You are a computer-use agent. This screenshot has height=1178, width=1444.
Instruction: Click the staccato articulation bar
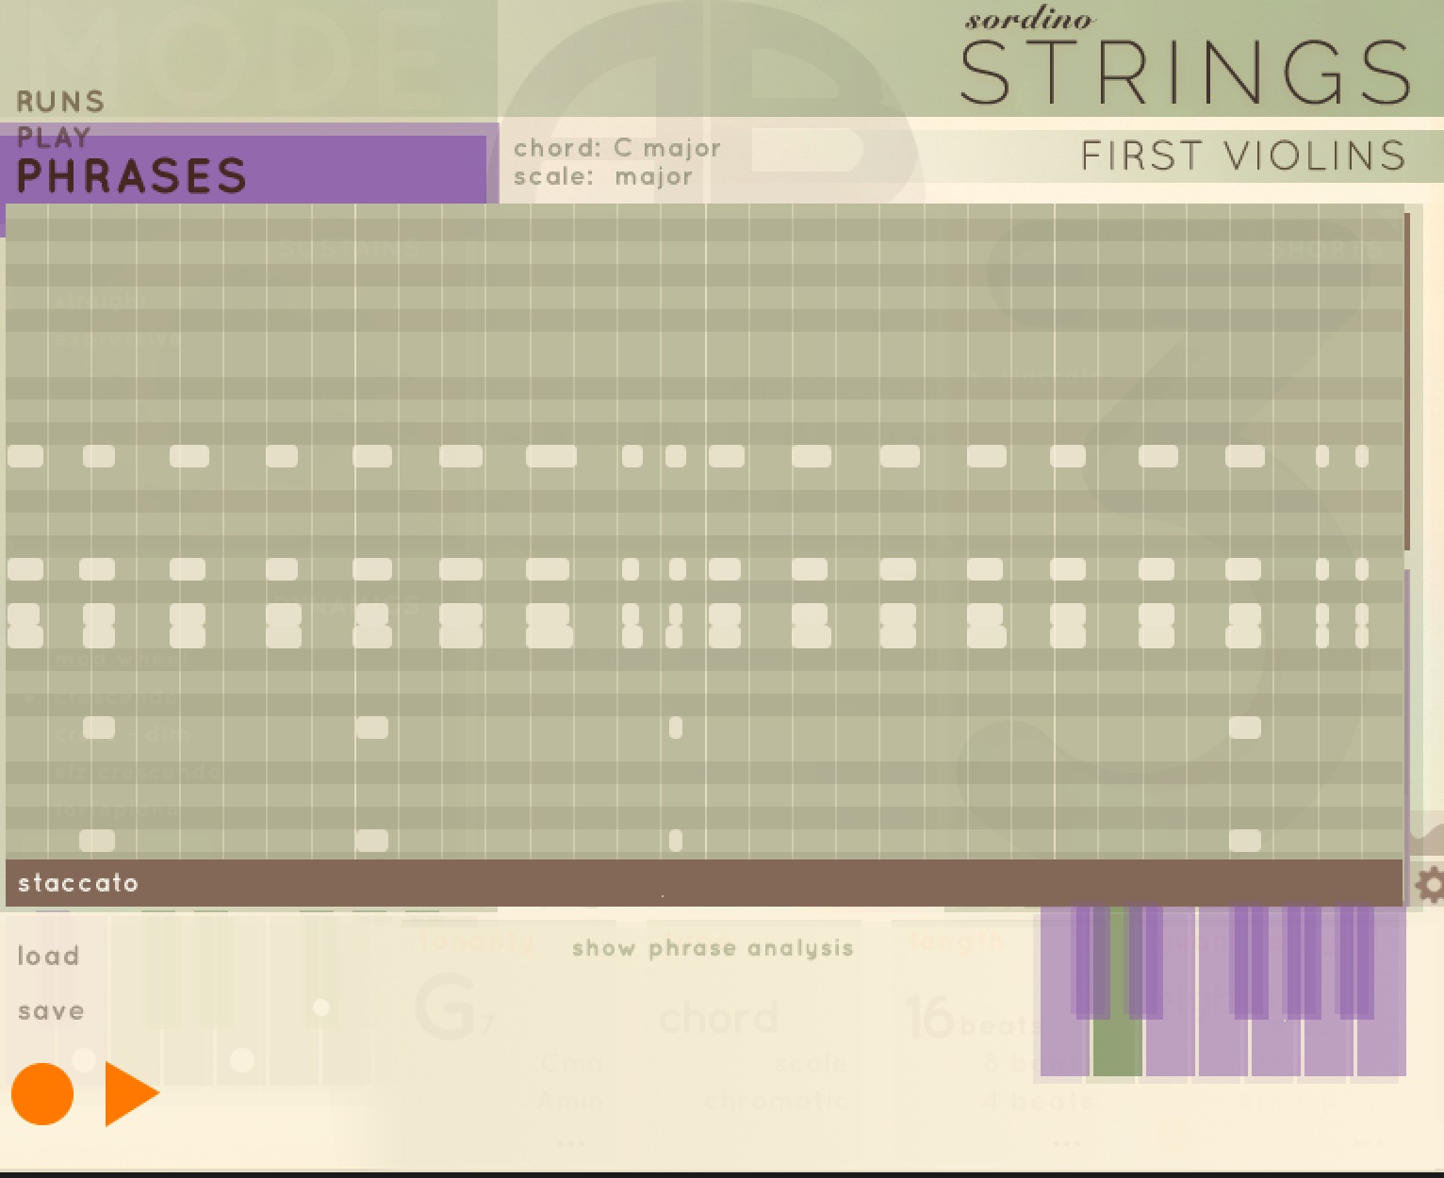pos(703,883)
